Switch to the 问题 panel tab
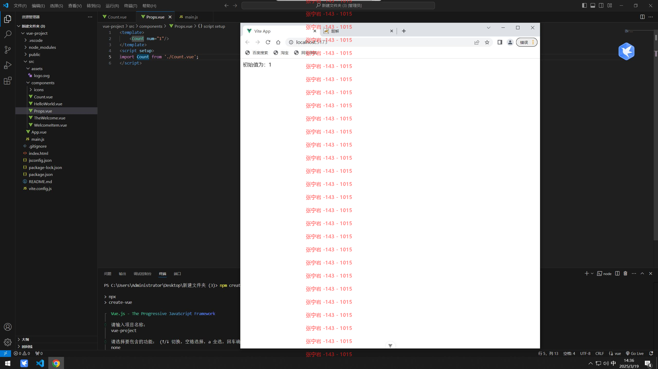 coord(108,274)
